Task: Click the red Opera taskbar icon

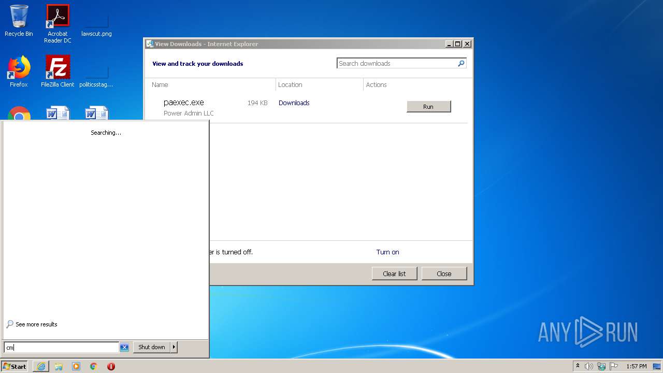Action: [111, 366]
